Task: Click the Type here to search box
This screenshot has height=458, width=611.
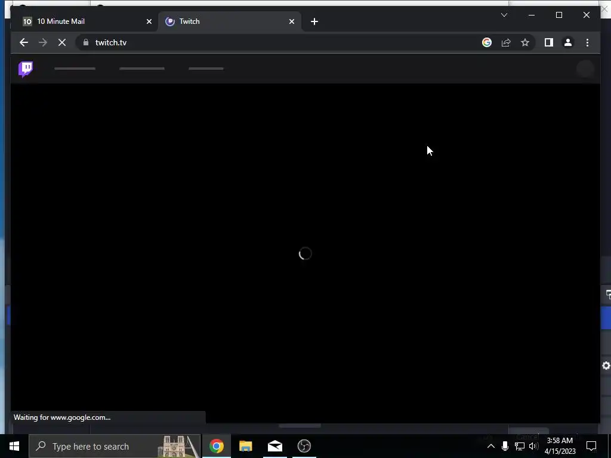Action: tap(115, 446)
